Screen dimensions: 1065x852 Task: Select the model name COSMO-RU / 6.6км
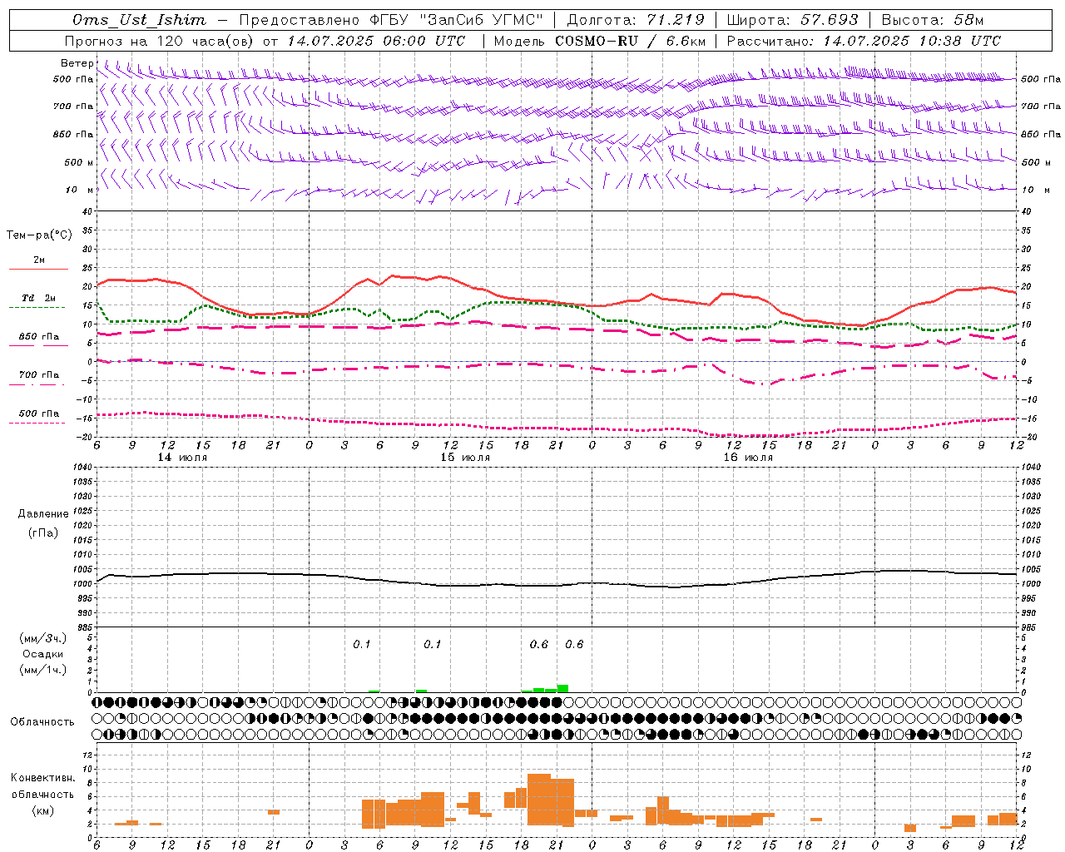pos(630,41)
